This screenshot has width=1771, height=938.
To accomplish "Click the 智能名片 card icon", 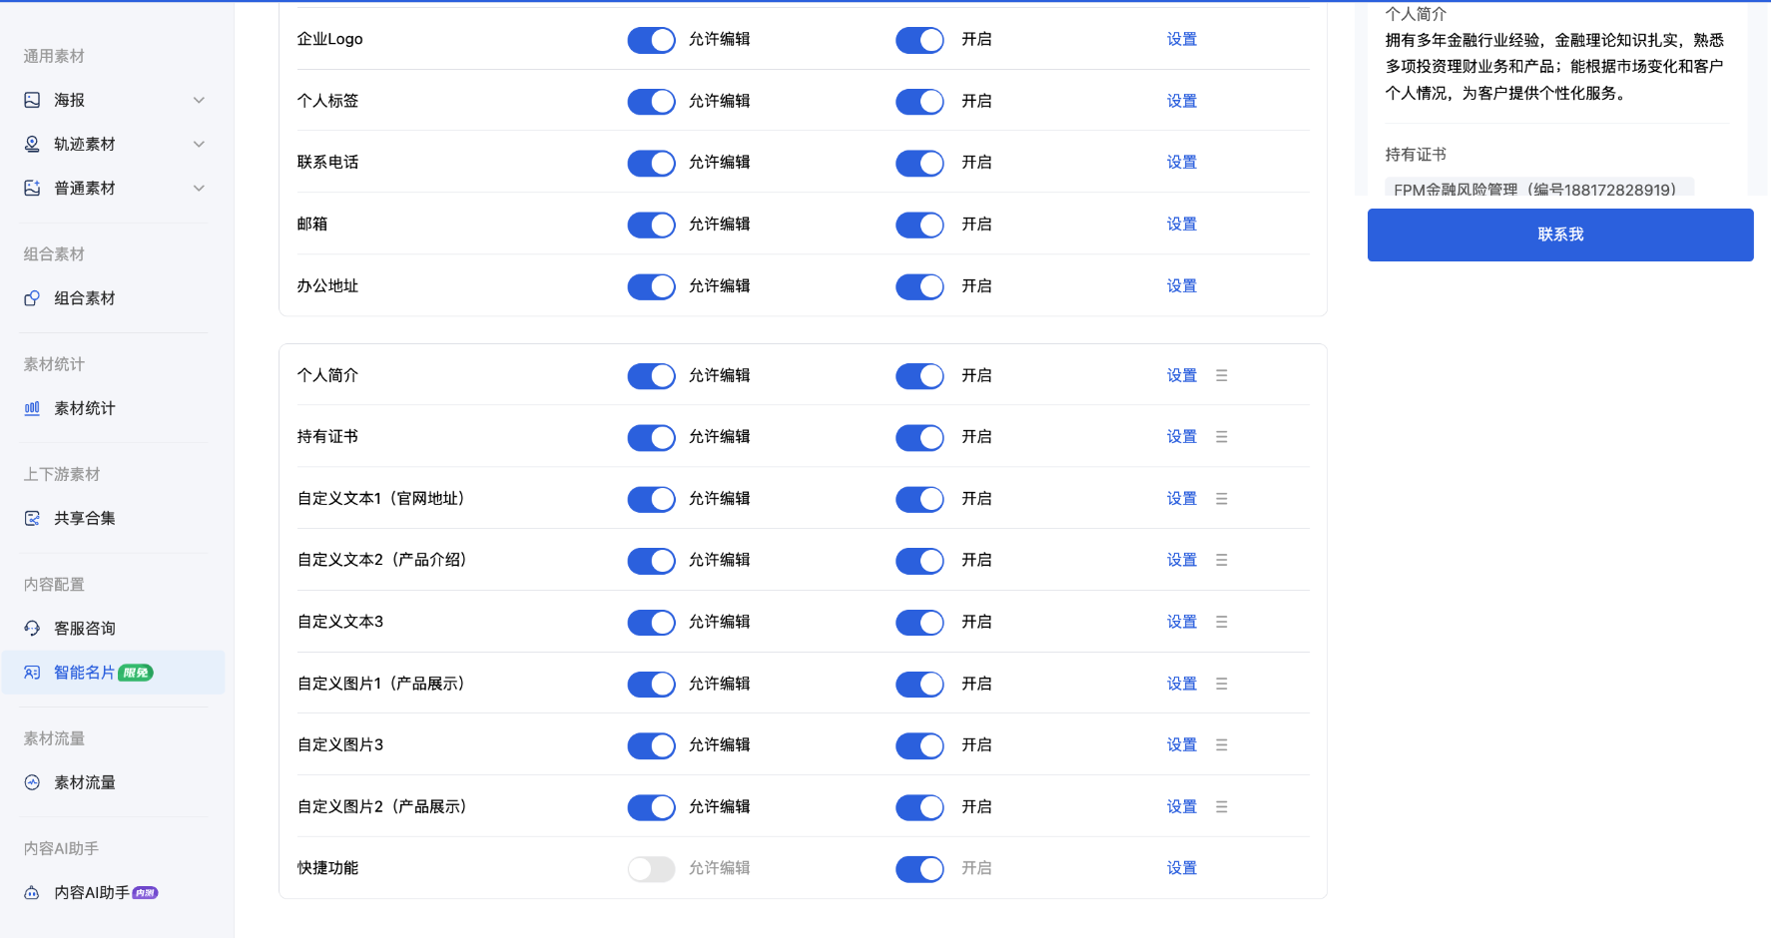I will point(32,673).
